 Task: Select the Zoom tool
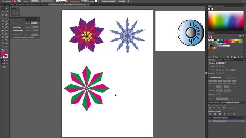point(7,49)
